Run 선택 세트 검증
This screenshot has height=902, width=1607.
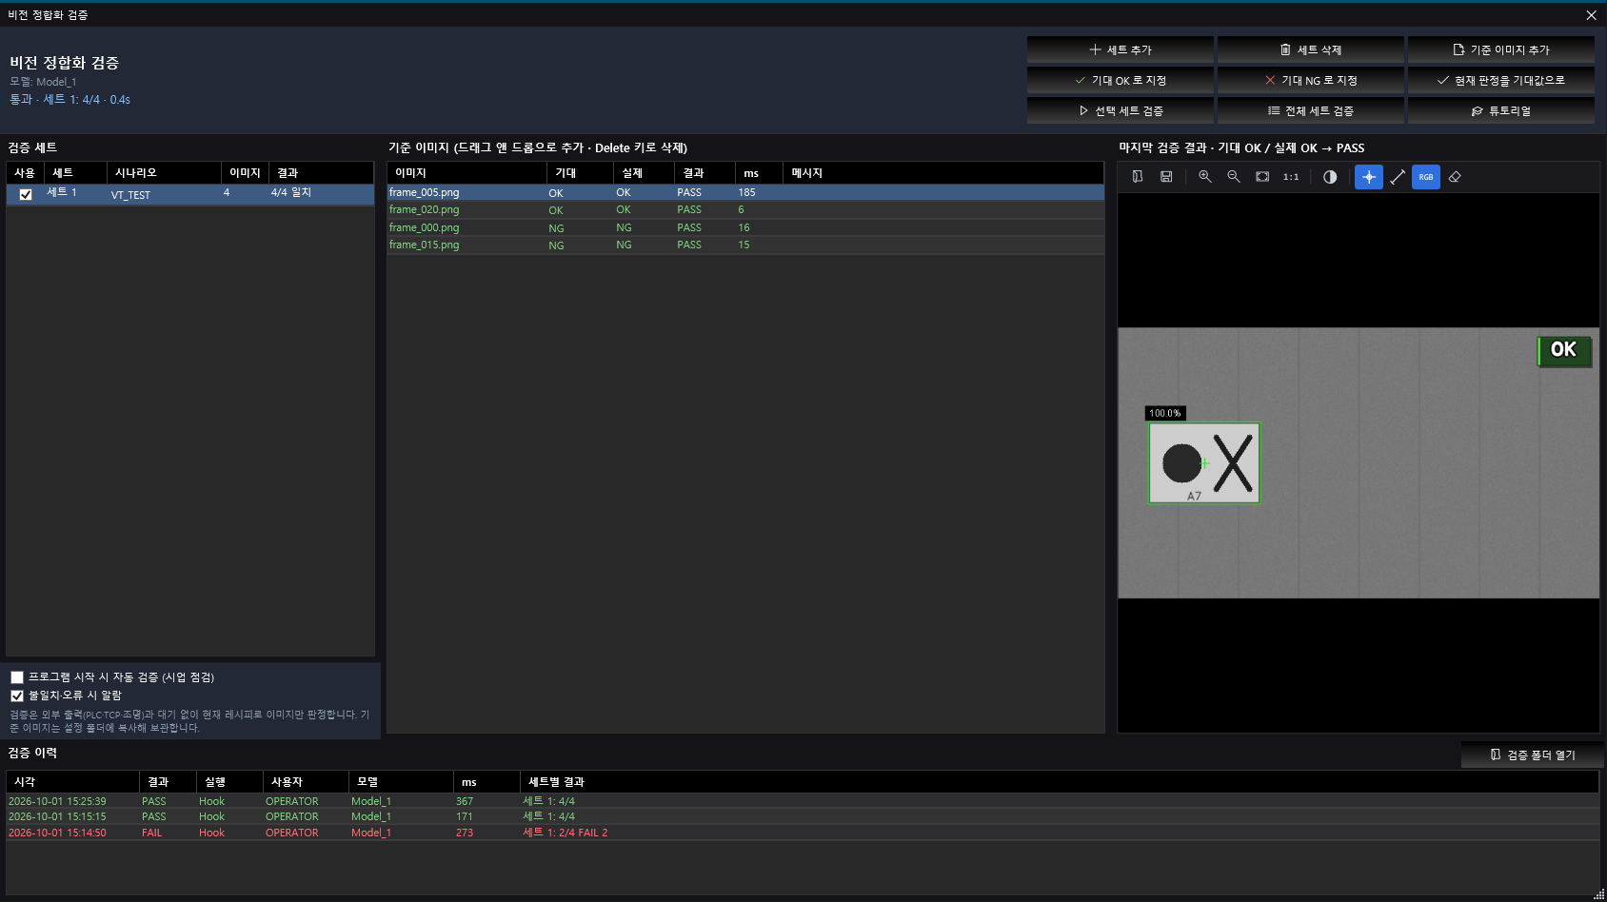pos(1121,111)
